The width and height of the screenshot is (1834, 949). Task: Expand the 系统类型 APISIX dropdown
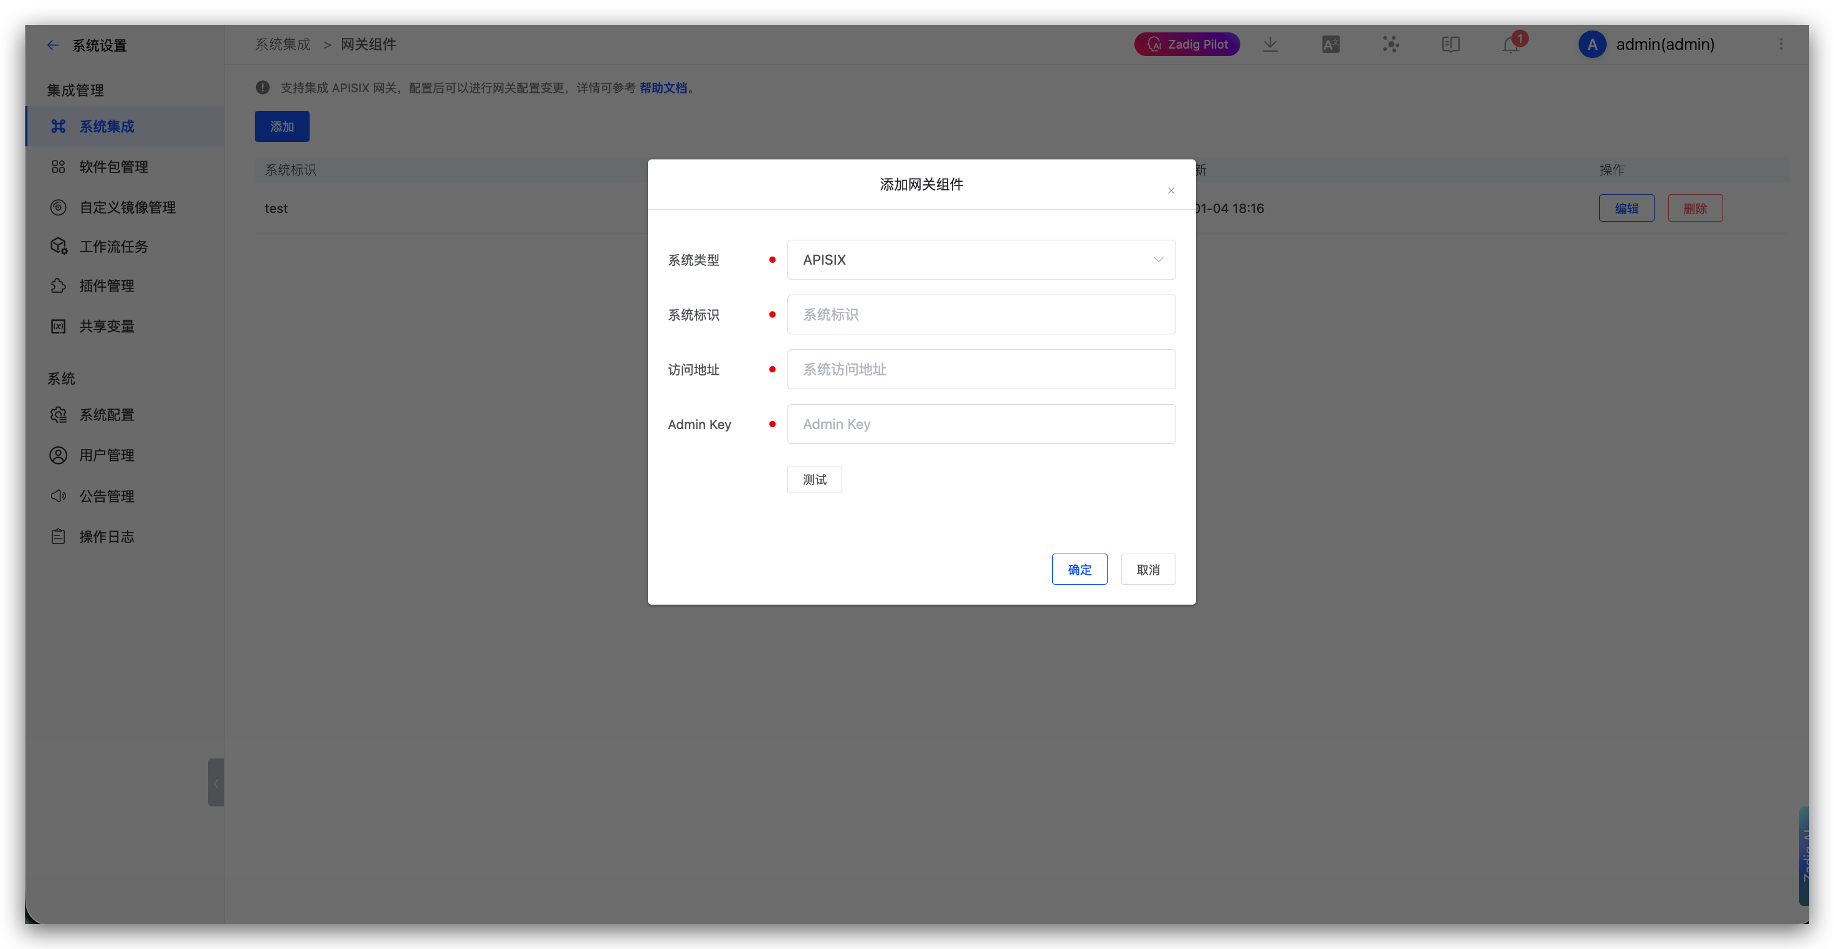[x=981, y=260]
